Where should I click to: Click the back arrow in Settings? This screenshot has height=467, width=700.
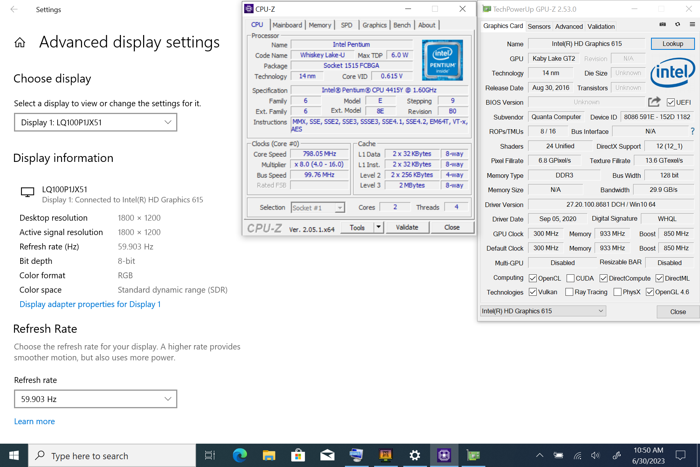14,9
